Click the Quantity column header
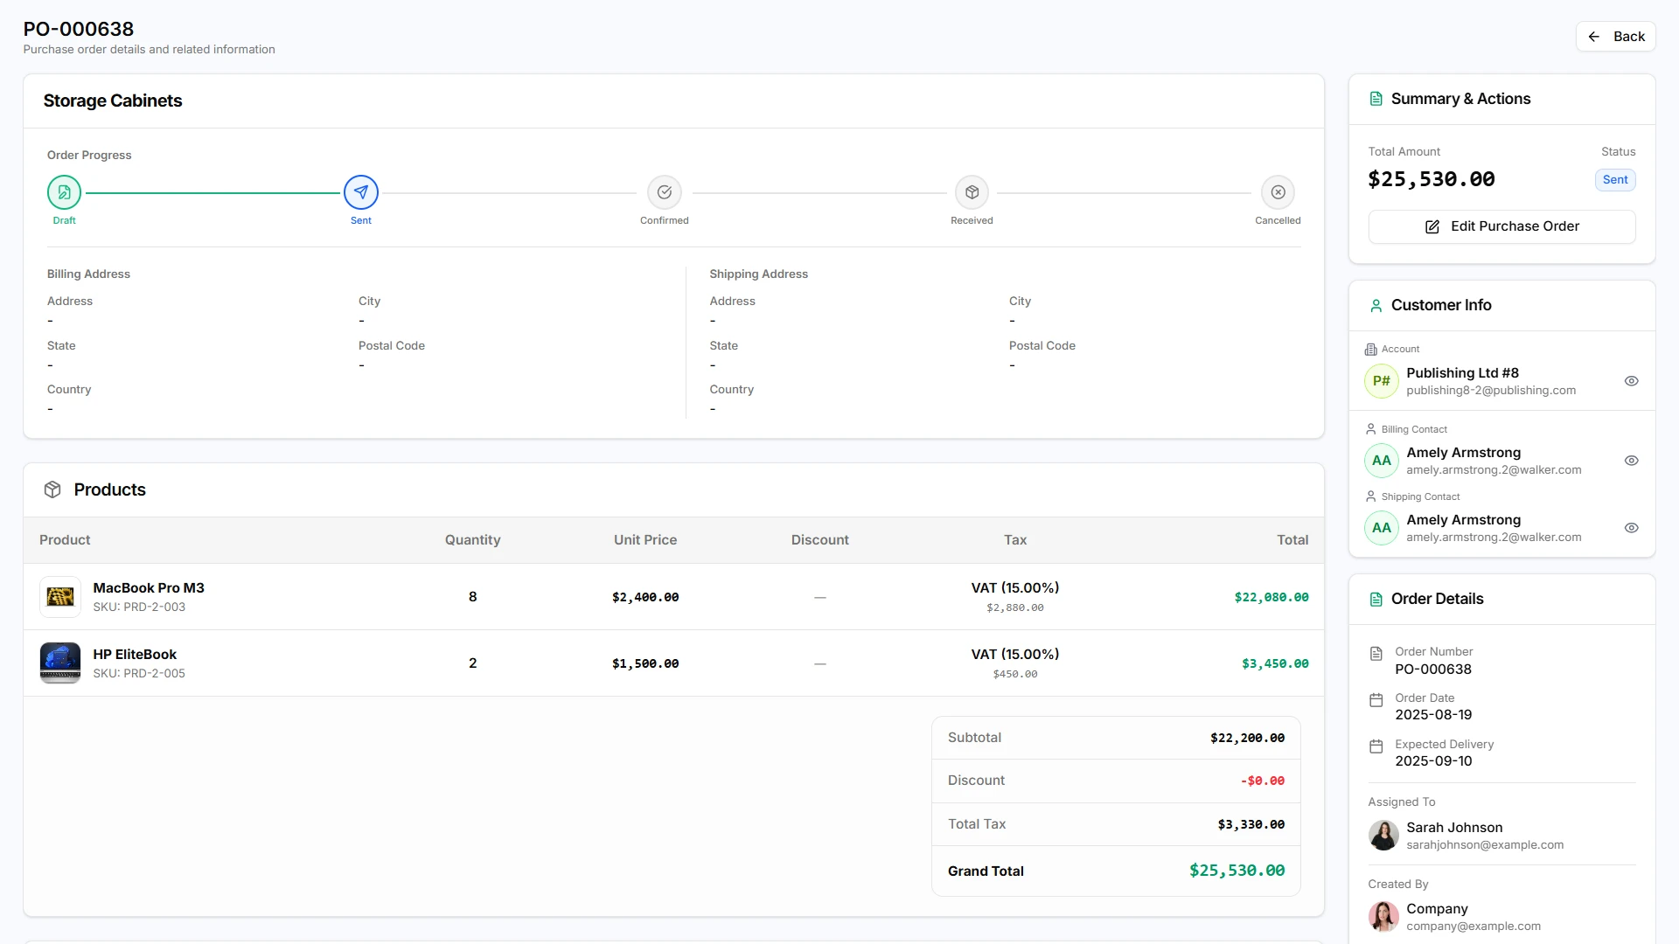 point(472,540)
